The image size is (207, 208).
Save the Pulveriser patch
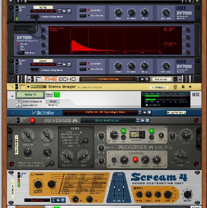(147, 120)
